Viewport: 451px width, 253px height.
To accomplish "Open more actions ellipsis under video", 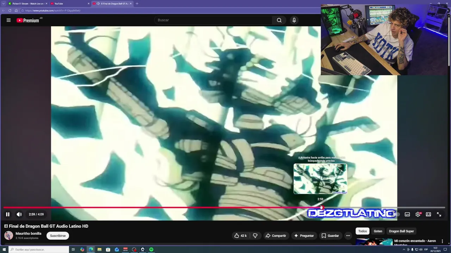I will [348, 236].
